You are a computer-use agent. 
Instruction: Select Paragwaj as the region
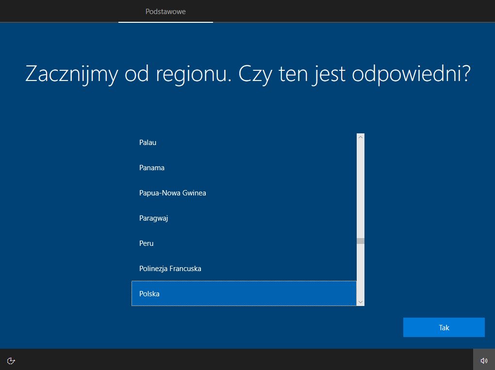click(x=244, y=218)
